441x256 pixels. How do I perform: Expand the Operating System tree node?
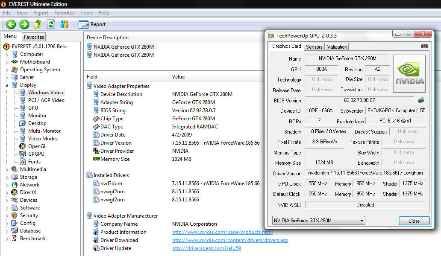tap(7, 70)
